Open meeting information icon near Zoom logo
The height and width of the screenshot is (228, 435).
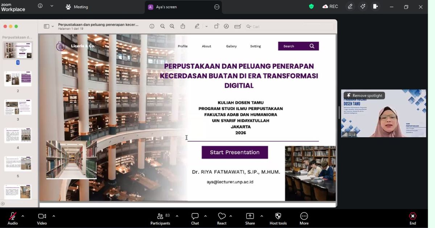40,6
